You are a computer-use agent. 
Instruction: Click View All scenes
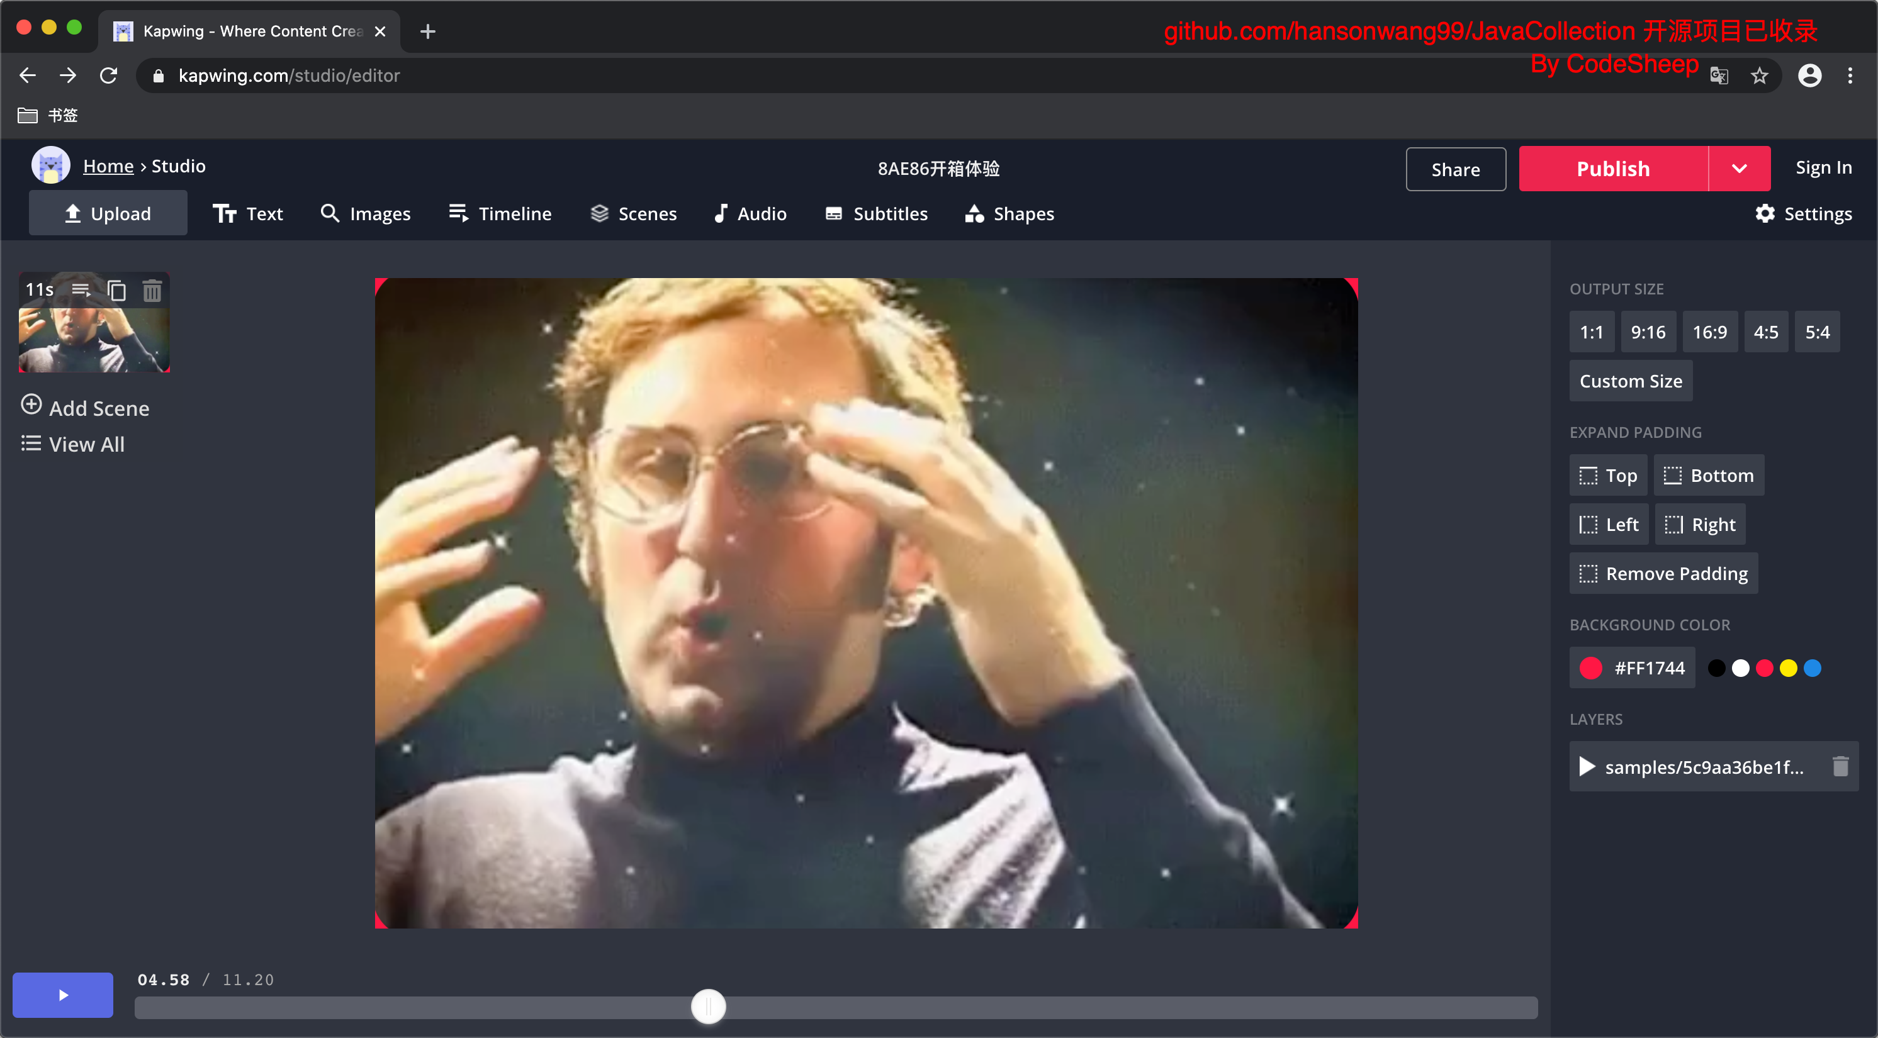[72, 444]
